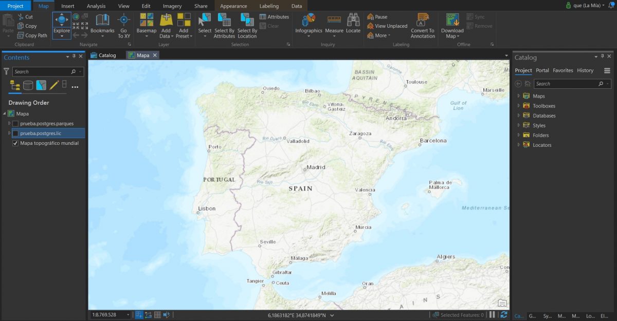617x321 pixels.
Task: Click Convert To Annotation
Action: [422, 26]
